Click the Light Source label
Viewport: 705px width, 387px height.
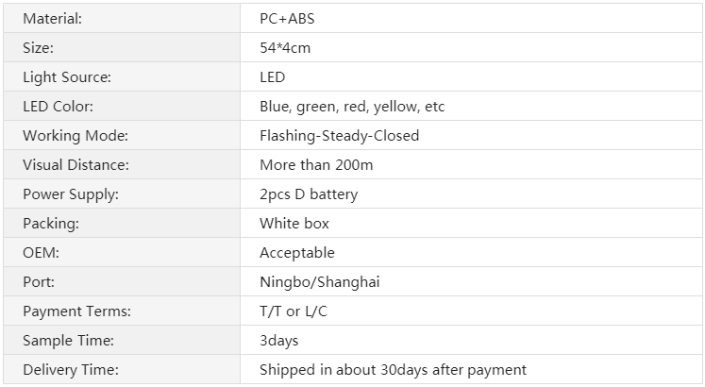[67, 76]
